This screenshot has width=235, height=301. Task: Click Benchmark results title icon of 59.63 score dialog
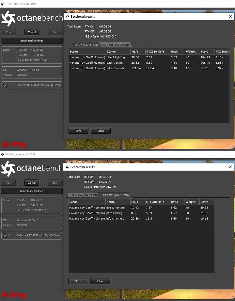click(67, 167)
